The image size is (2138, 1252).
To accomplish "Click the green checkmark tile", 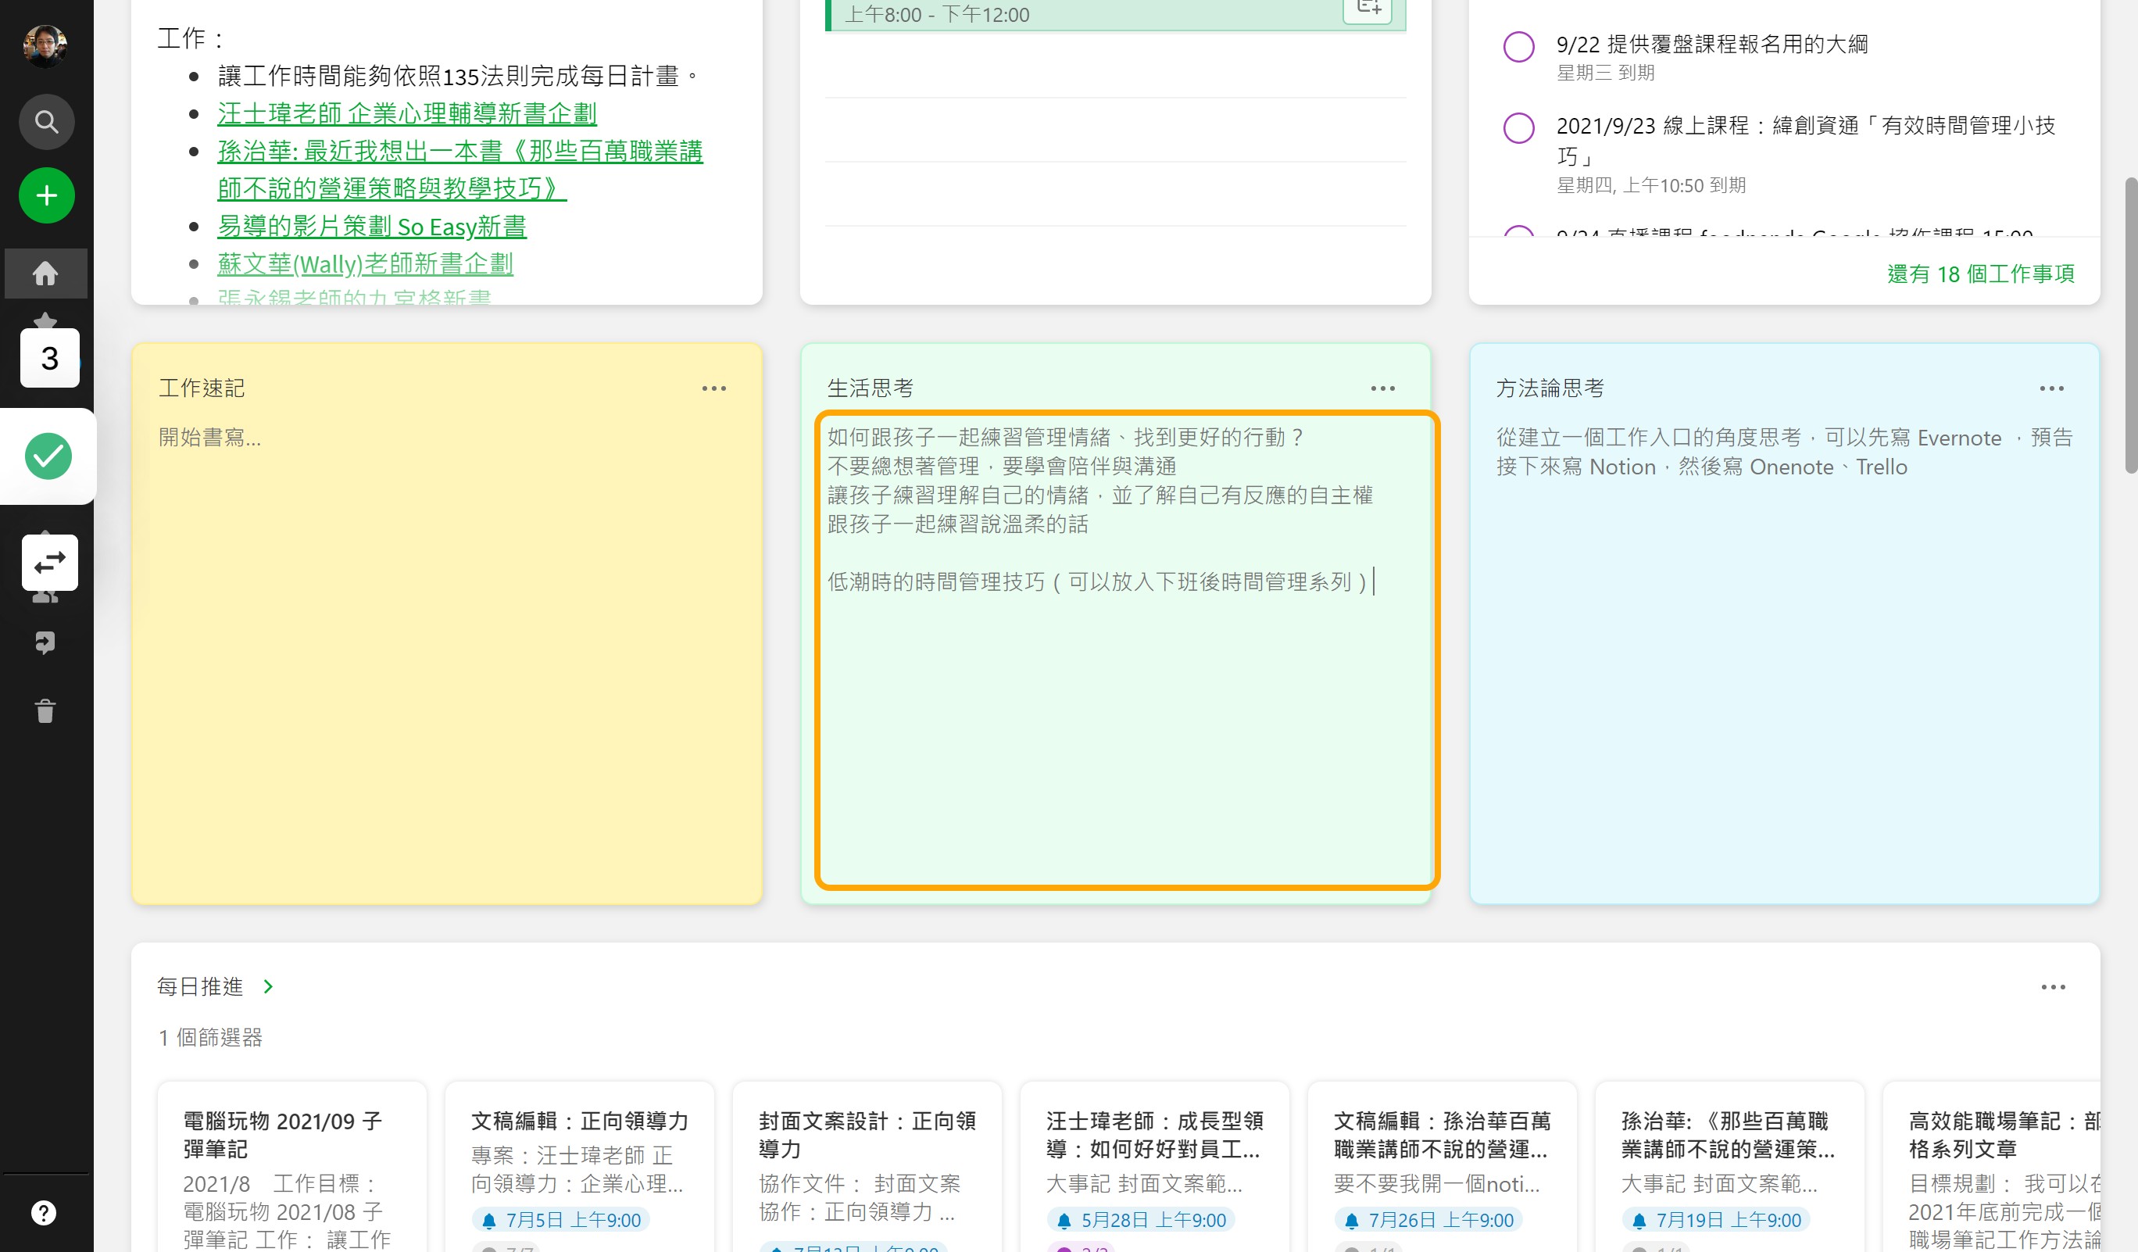I will (48, 456).
